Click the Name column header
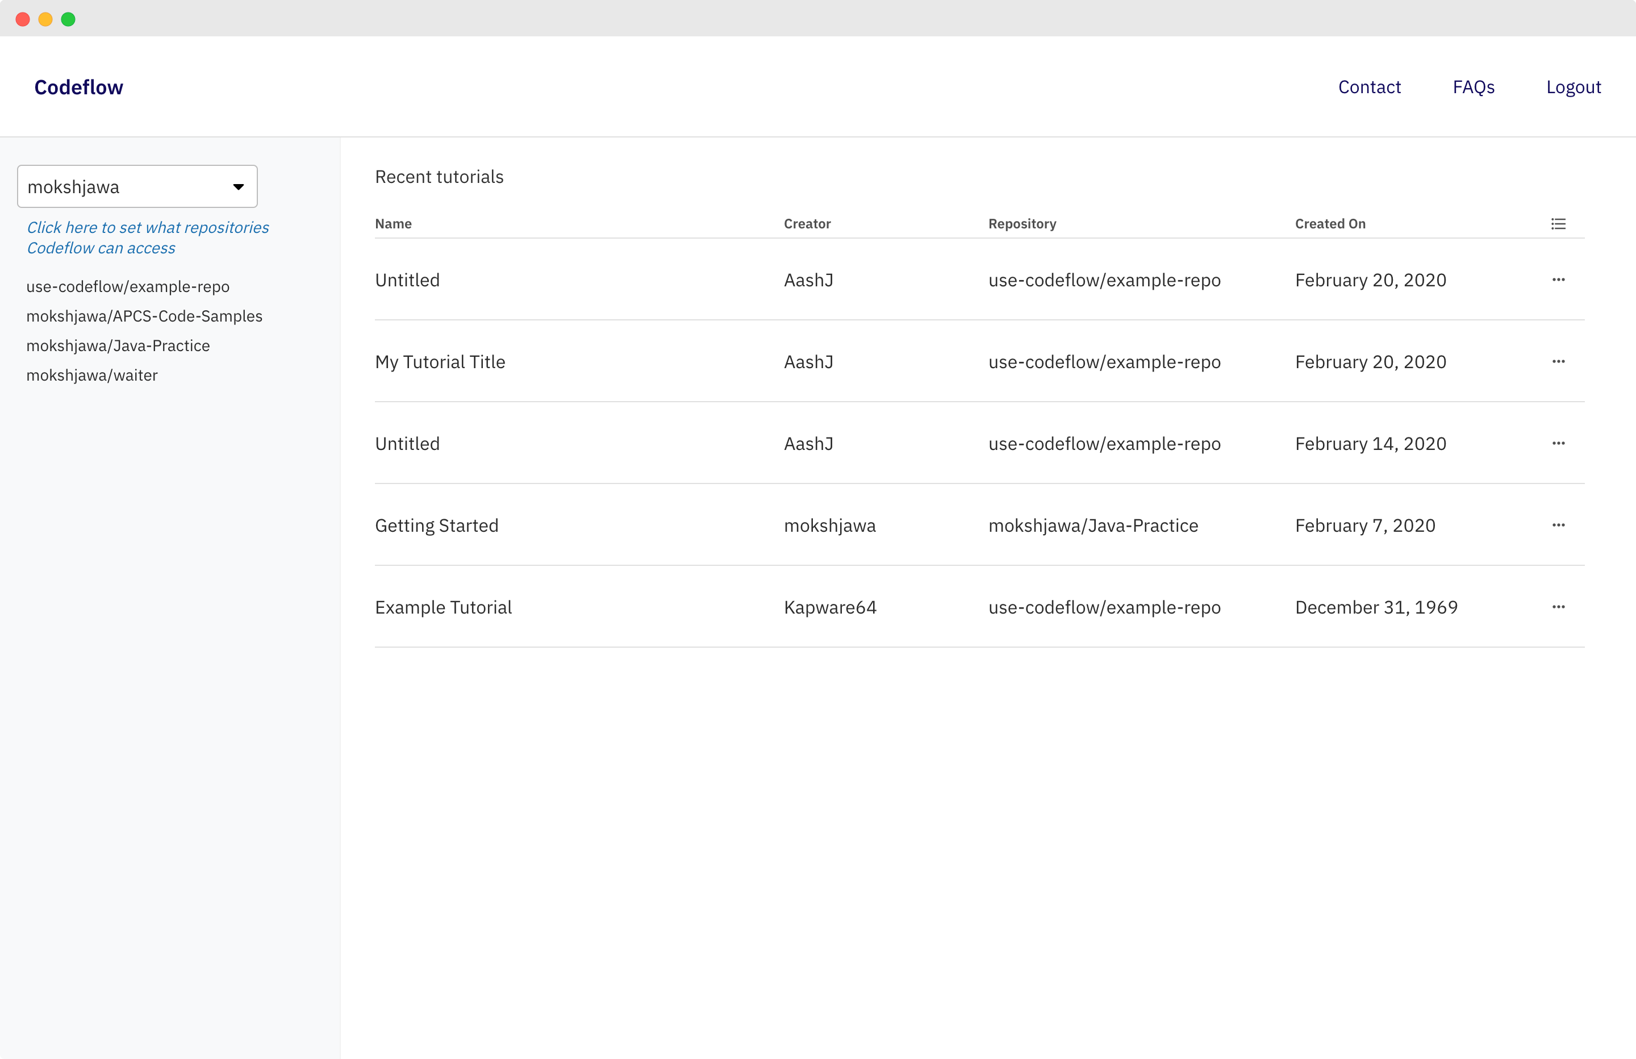The image size is (1636, 1059). [393, 224]
